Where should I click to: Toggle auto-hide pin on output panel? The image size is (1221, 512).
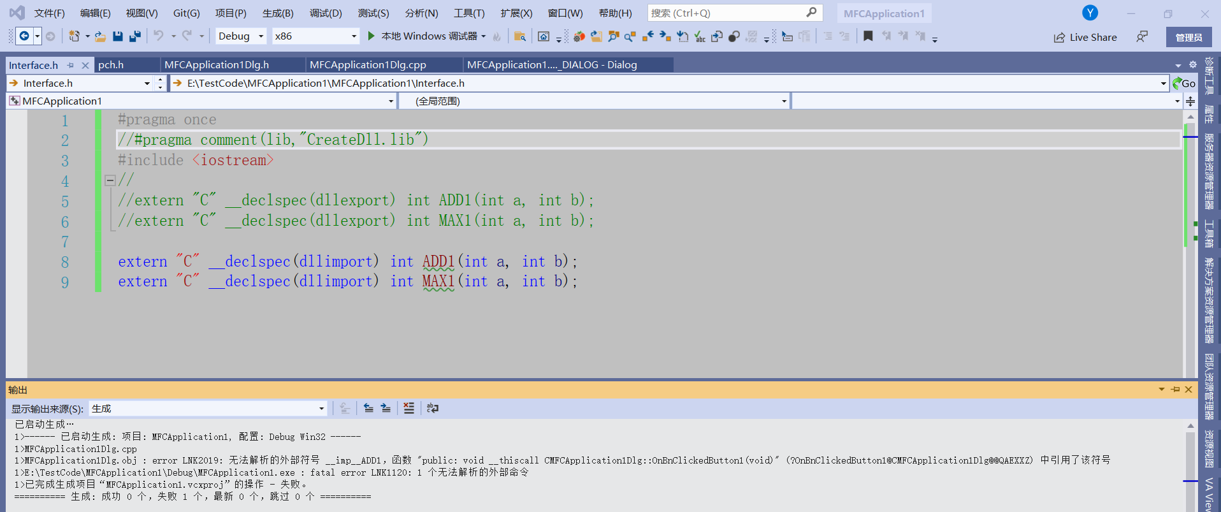pyautogui.click(x=1175, y=390)
